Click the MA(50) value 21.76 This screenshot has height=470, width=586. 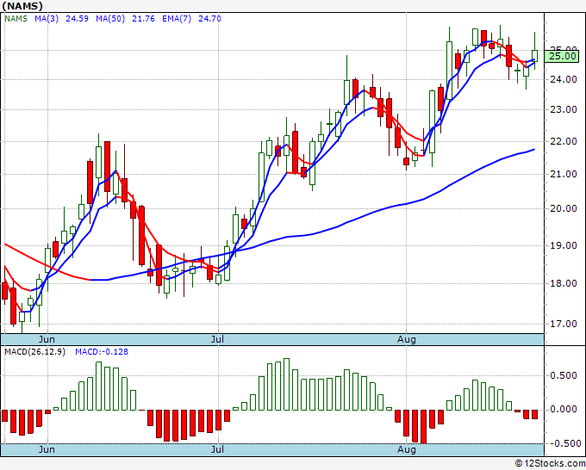point(143,19)
